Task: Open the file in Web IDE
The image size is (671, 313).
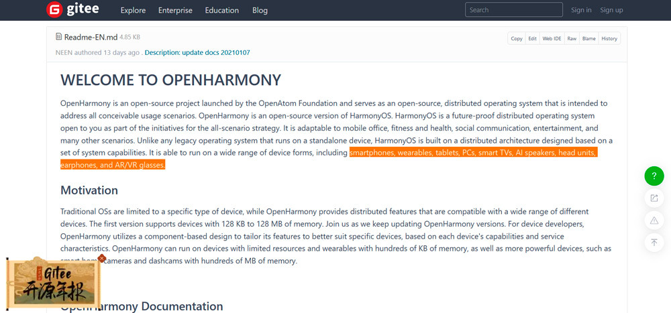Action: pyautogui.click(x=552, y=38)
